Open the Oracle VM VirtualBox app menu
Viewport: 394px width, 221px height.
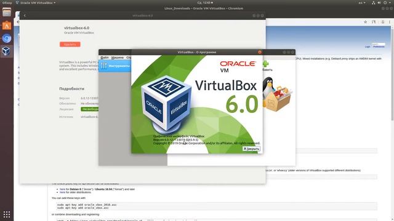click(x=36, y=2)
